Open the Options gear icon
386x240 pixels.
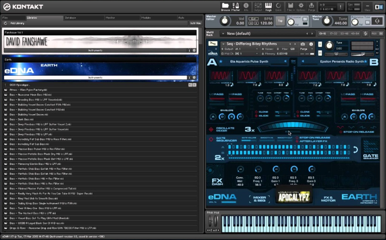[x=301, y=6]
